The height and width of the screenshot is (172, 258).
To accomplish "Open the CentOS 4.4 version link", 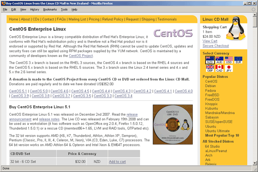I will [101, 91].
